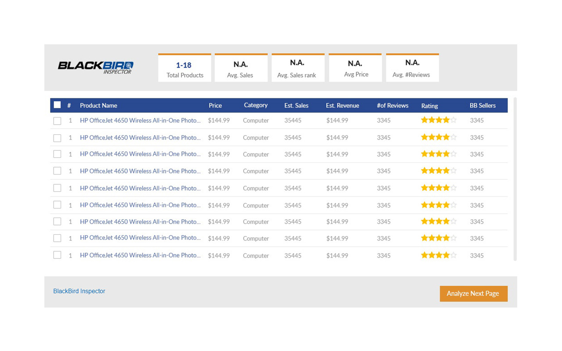Screen dimensions: 562x351
Task: Open the fifth row's HP OfficeJet 4650 link
Action: click(x=140, y=188)
